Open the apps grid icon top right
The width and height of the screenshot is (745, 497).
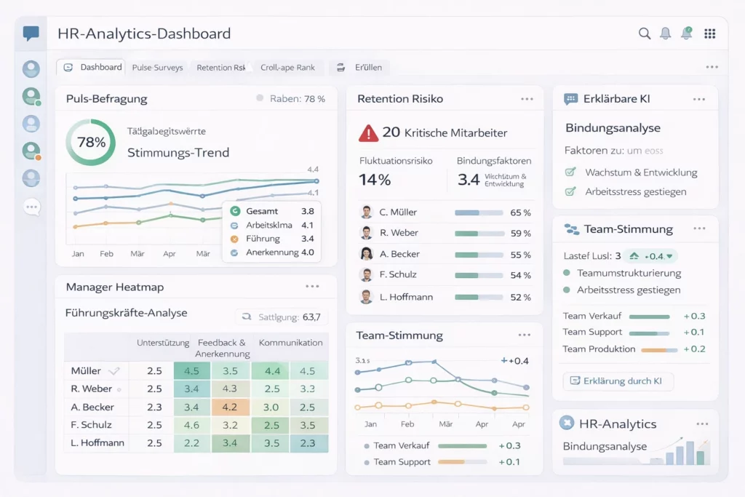709,33
